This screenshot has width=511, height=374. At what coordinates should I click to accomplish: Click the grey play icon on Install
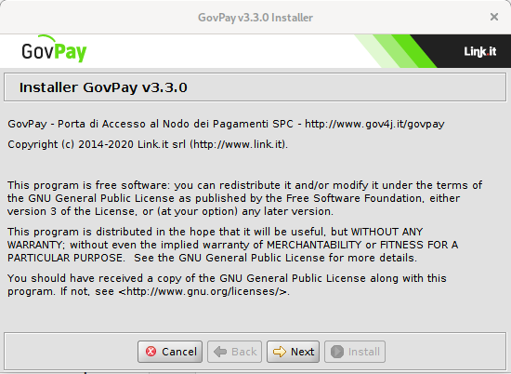point(337,352)
